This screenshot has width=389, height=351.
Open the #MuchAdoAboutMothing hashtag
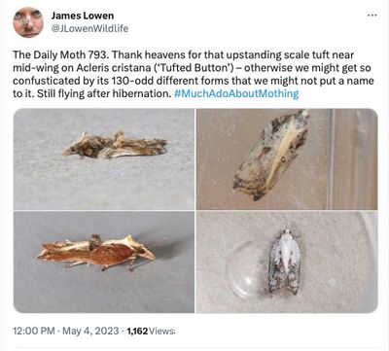coord(236,93)
